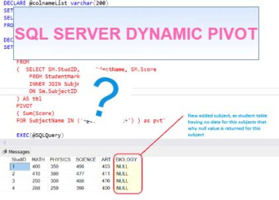The image size is (279, 200).
Task: Click the "FOR SubjectName IN" code line
Action: point(91,121)
